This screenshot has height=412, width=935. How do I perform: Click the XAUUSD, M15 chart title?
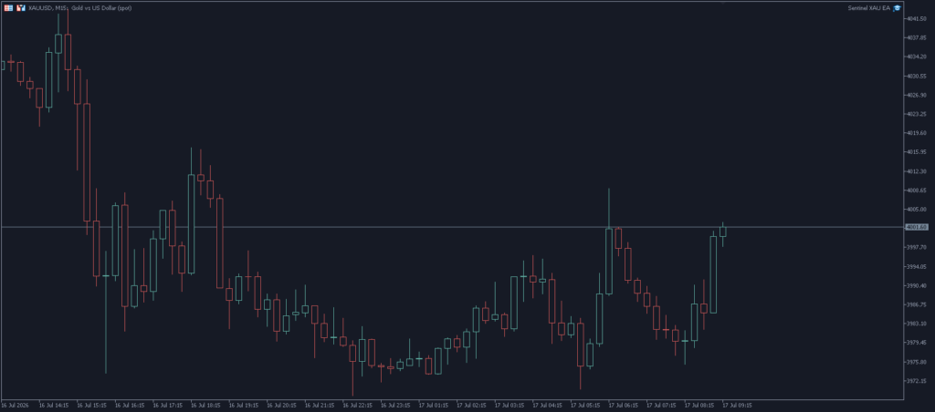coord(49,7)
